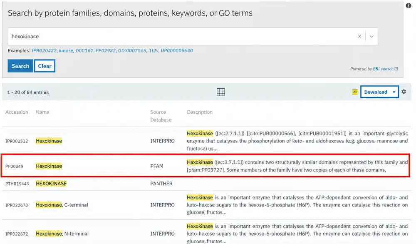Screen dimensions: 416x244
Task: Click the info icon at top right
Action: click(408, 5)
